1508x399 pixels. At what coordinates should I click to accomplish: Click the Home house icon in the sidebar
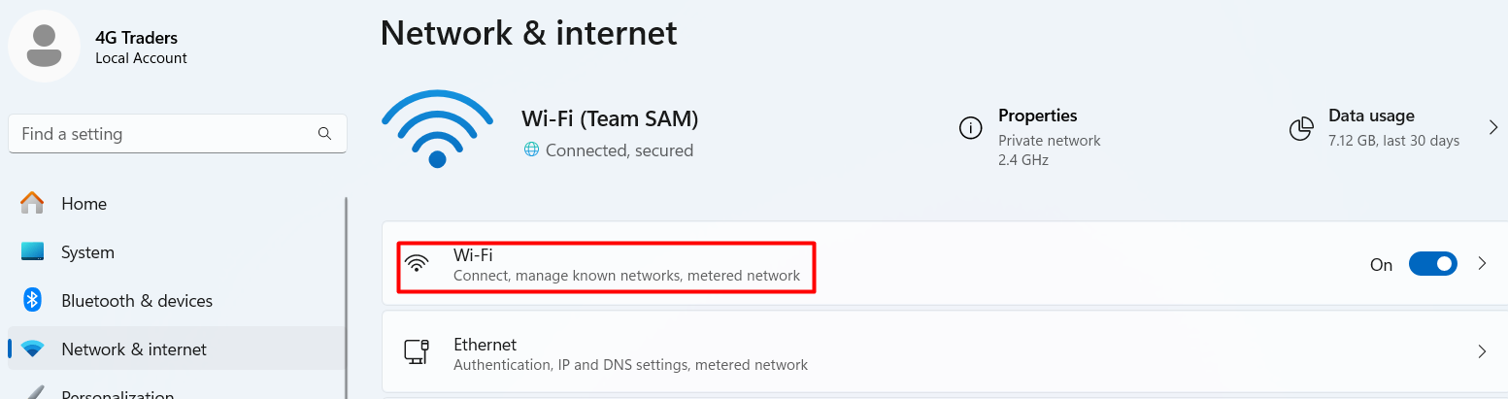(x=32, y=203)
